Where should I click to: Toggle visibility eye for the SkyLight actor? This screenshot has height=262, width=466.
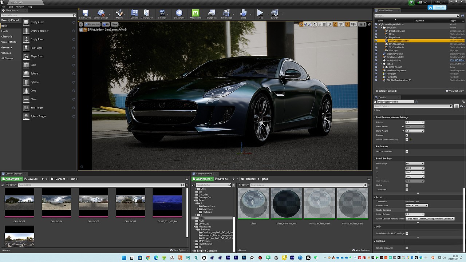[x=376, y=51]
